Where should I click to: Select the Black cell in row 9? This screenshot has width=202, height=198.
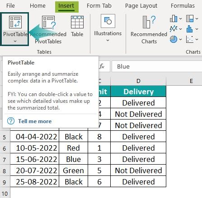pos(74,182)
